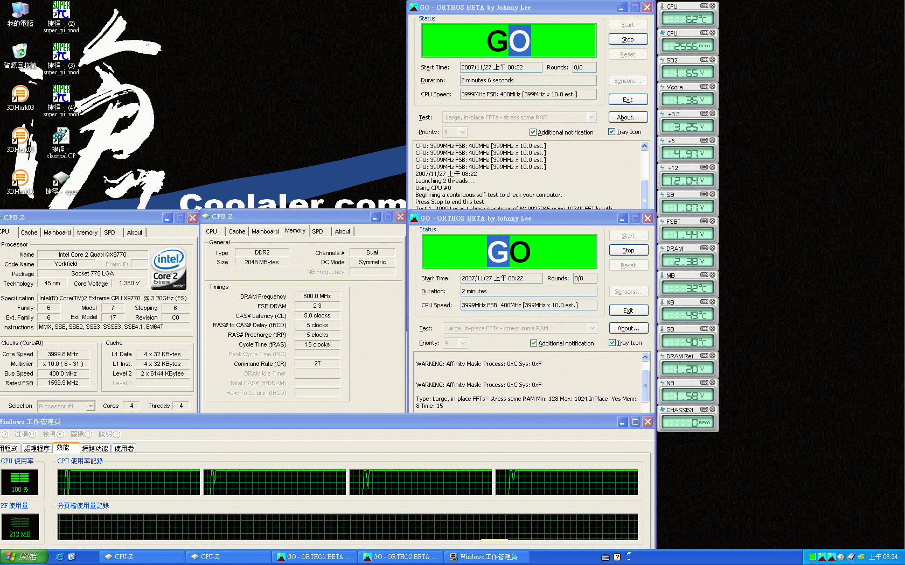Viewport: 905px width, 565px height.
Task: Click the taskbar clock showing 上午 08:24
Action: point(883,557)
